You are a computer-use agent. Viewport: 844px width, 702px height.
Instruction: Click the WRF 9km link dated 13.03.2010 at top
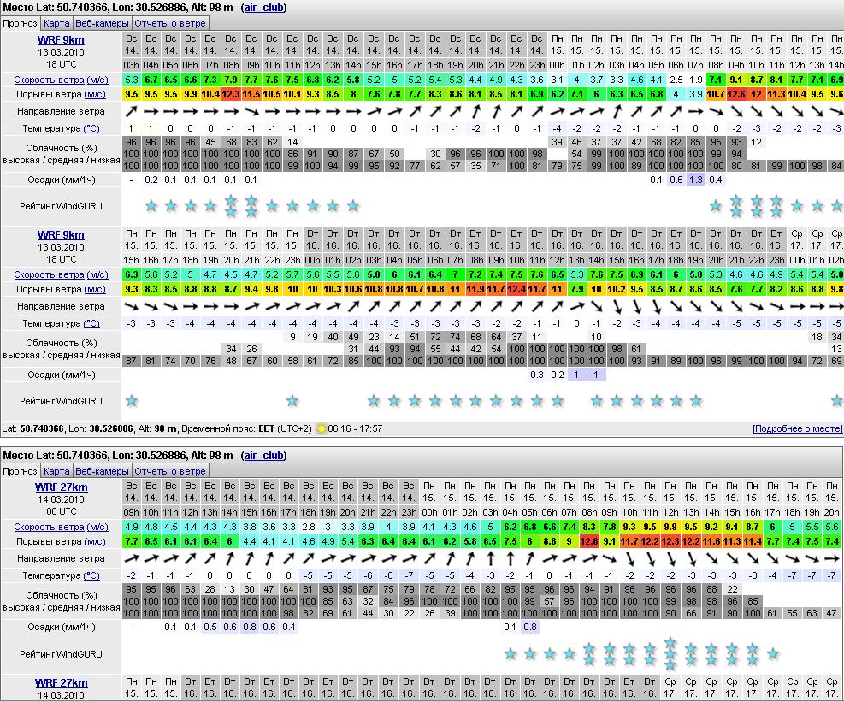[x=61, y=39]
